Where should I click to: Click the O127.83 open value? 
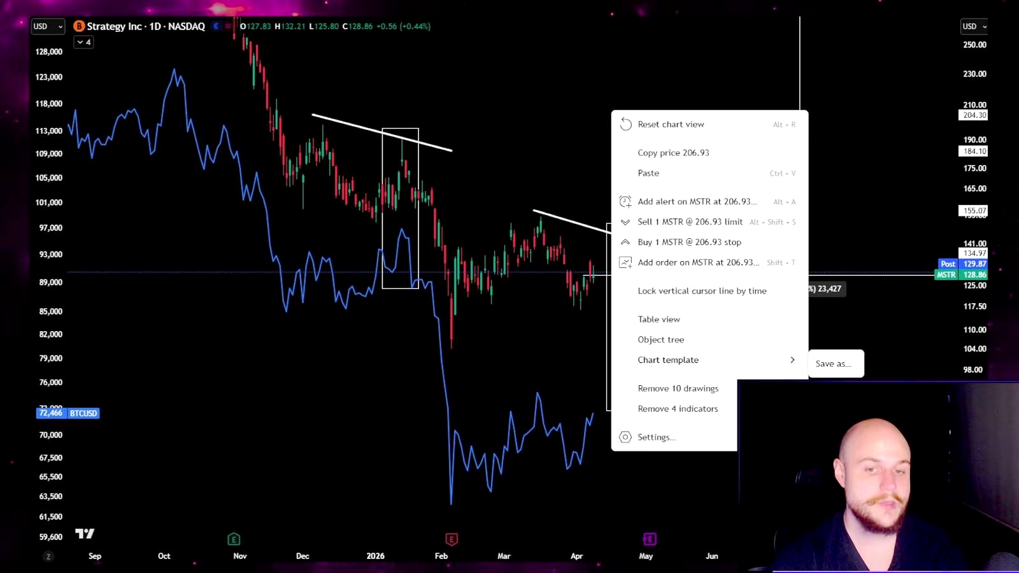[255, 26]
